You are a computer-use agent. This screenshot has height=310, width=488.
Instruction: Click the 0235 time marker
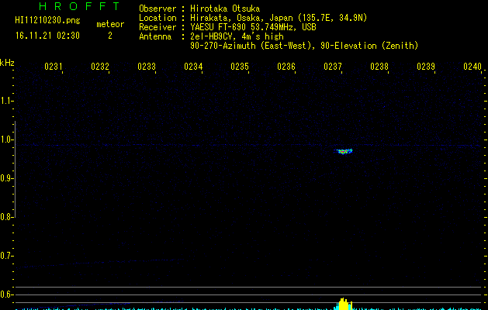240,67
